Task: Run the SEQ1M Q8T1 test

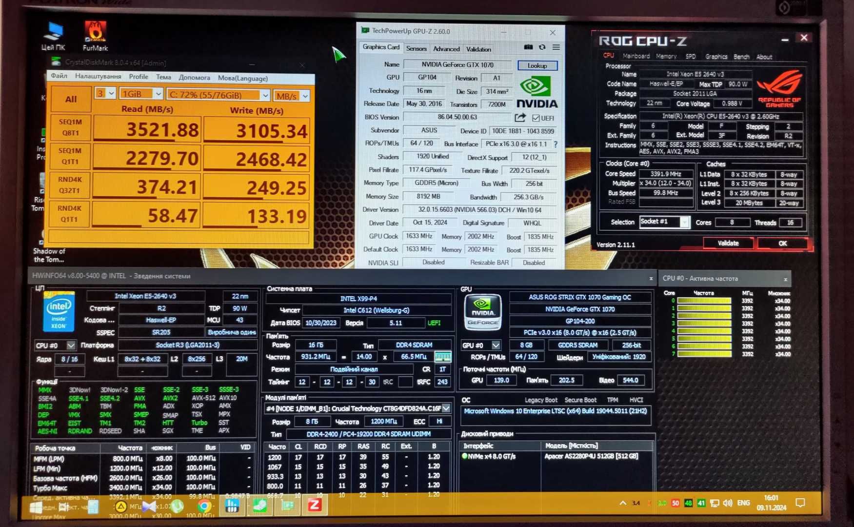Action: click(x=70, y=127)
